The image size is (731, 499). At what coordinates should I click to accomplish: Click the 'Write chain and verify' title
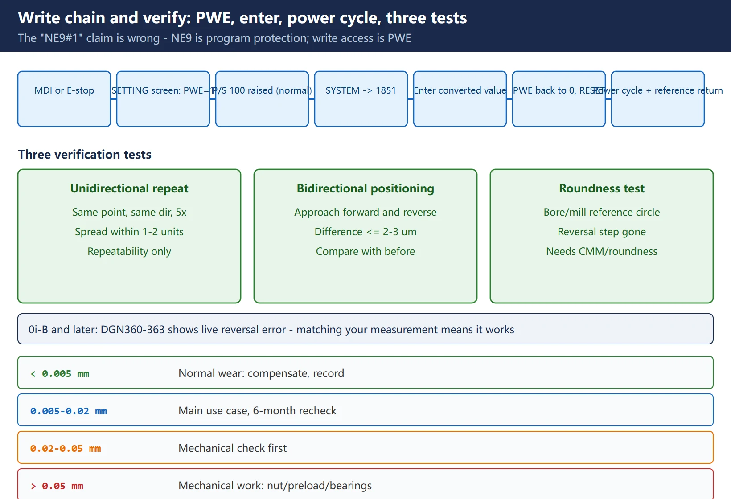(242, 18)
